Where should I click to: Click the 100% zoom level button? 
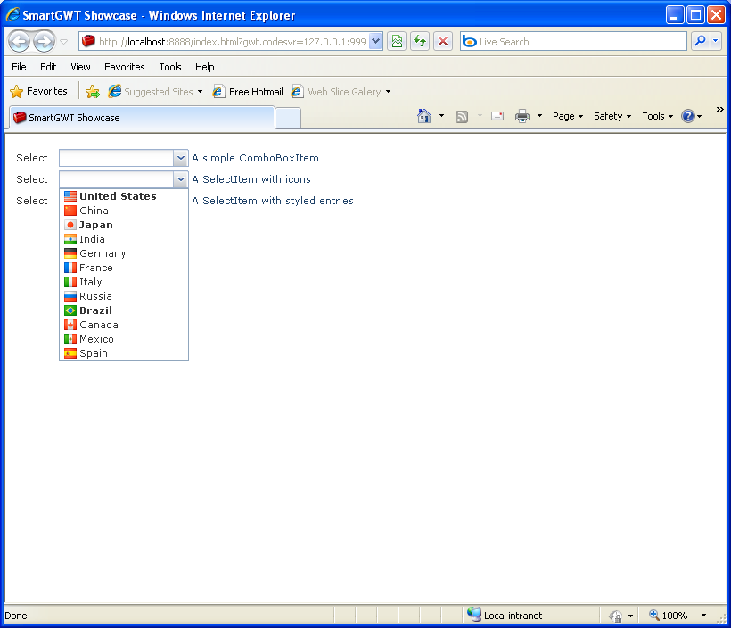point(668,616)
